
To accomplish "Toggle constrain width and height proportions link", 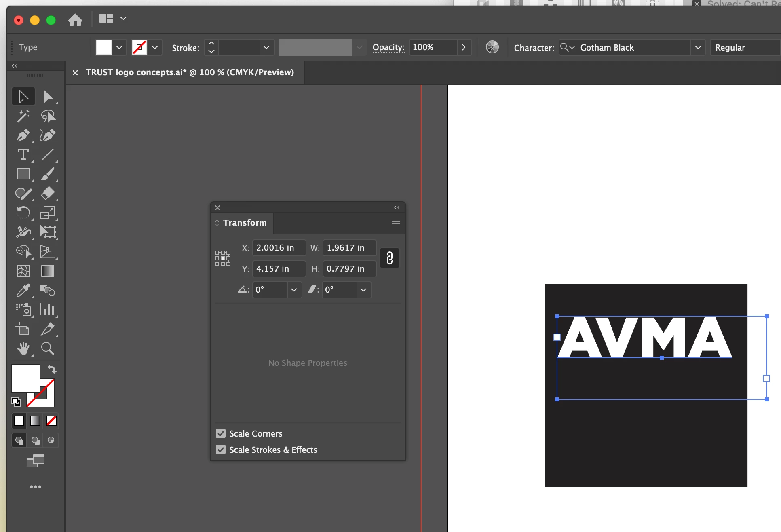I will (x=390, y=258).
